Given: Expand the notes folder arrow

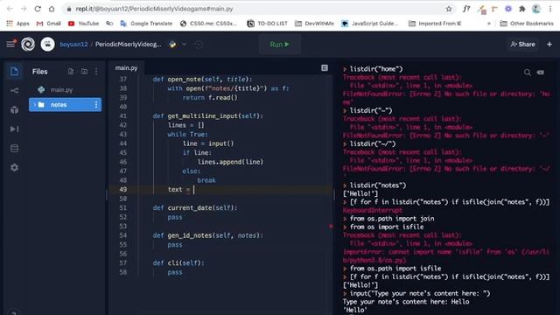Looking at the screenshot, I should pyautogui.click(x=35, y=105).
